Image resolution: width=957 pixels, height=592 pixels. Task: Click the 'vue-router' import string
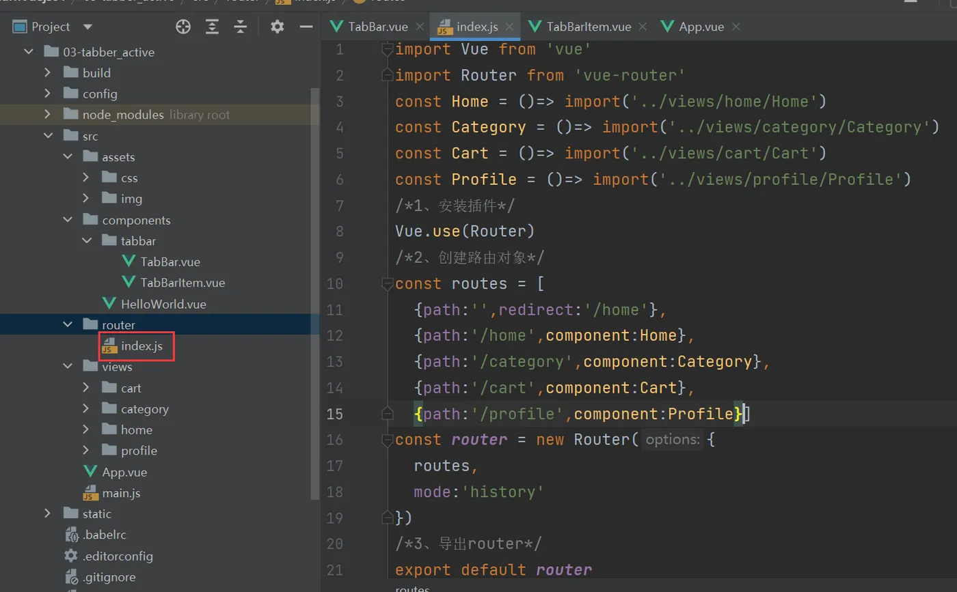click(630, 75)
